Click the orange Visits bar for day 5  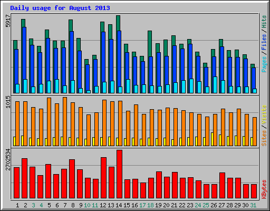click(x=49, y=122)
